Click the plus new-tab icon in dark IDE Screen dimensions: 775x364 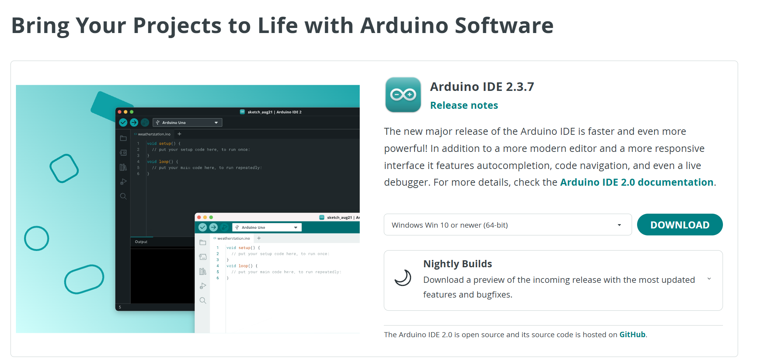pos(179,134)
